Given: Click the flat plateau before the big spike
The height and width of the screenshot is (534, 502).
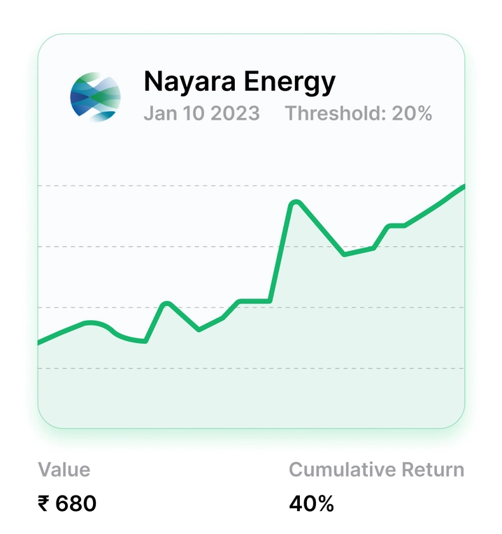Looking at the screenshot, I should click(254, 301).
